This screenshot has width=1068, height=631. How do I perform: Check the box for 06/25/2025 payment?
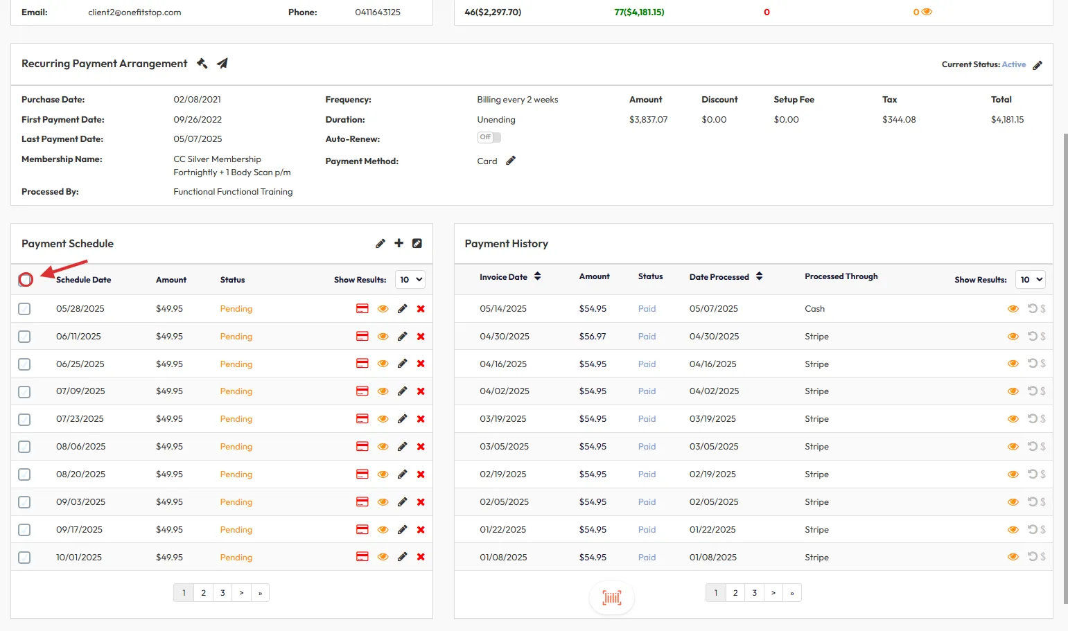(x=24, y=364)
